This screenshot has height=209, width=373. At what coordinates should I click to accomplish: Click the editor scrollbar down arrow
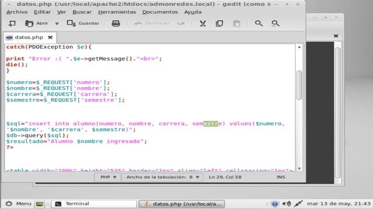pyautogui.click(x=299, y=168)
